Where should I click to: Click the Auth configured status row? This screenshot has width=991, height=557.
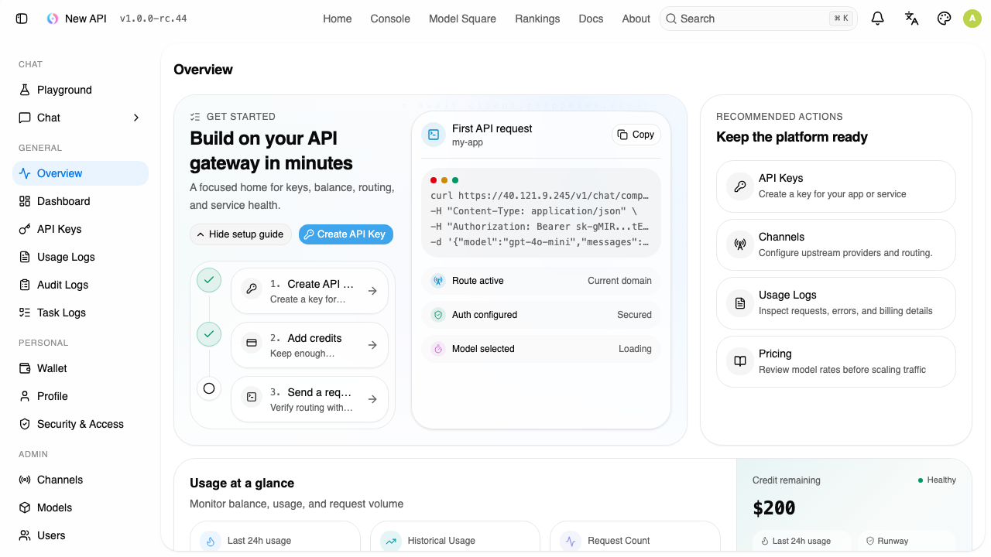pos(541,315)
